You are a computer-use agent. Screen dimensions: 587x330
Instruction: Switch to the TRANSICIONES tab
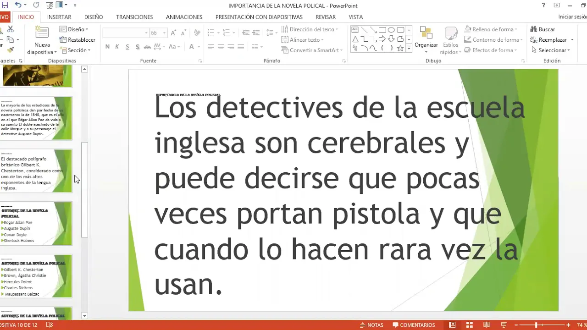[x=134, y=17]
